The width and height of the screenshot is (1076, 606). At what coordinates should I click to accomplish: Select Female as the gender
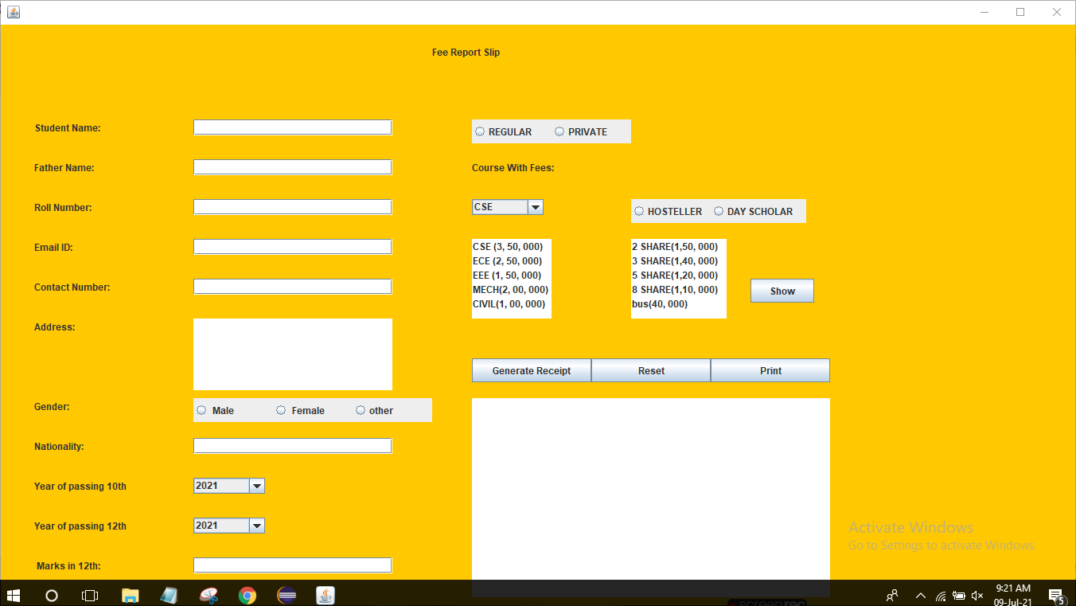point(280,409)
